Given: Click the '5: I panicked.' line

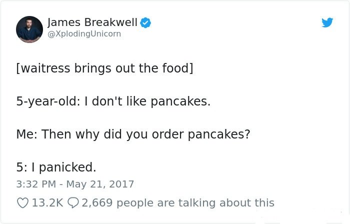Looking at the screenshot, I should click(x=56, y=167).
